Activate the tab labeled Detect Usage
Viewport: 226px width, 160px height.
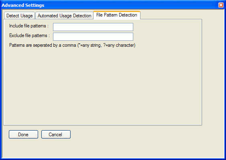pyautogui.click(x=19, y=16)
